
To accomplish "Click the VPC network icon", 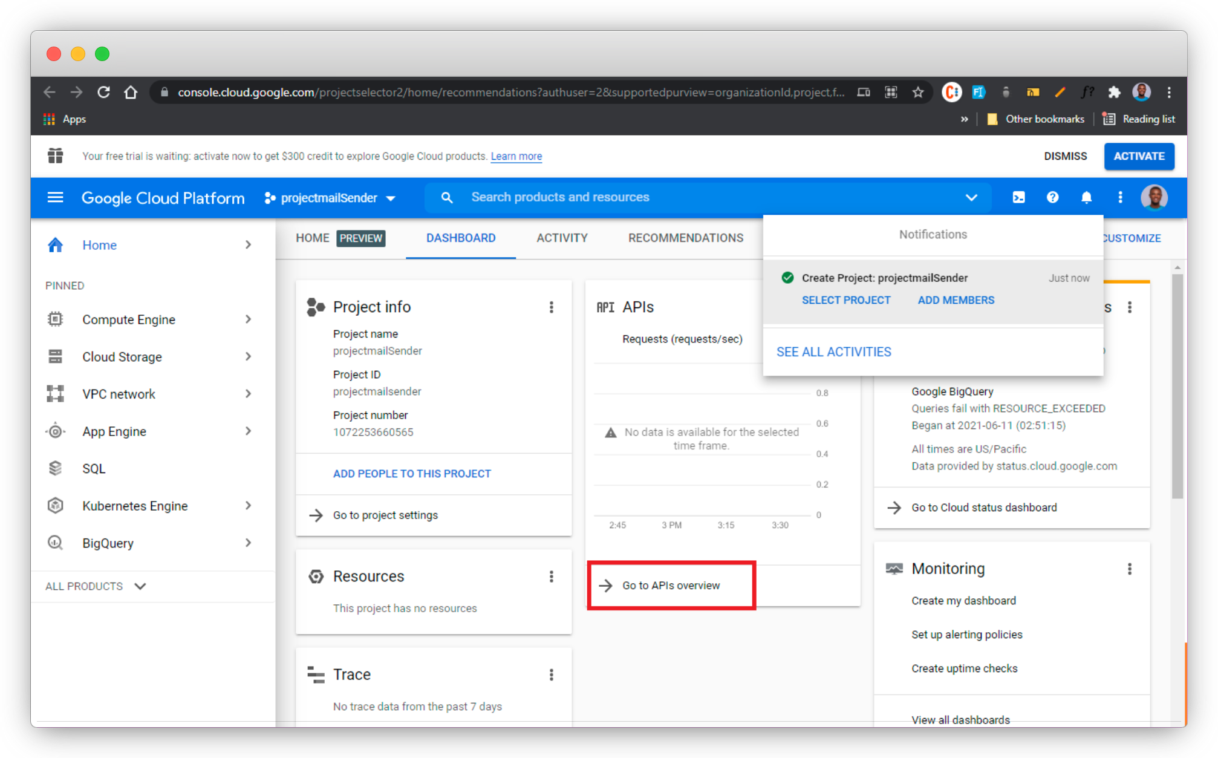I will click(55, 394).
